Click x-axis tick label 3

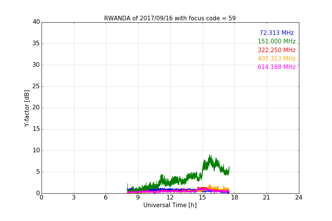(x=74, y=198)
